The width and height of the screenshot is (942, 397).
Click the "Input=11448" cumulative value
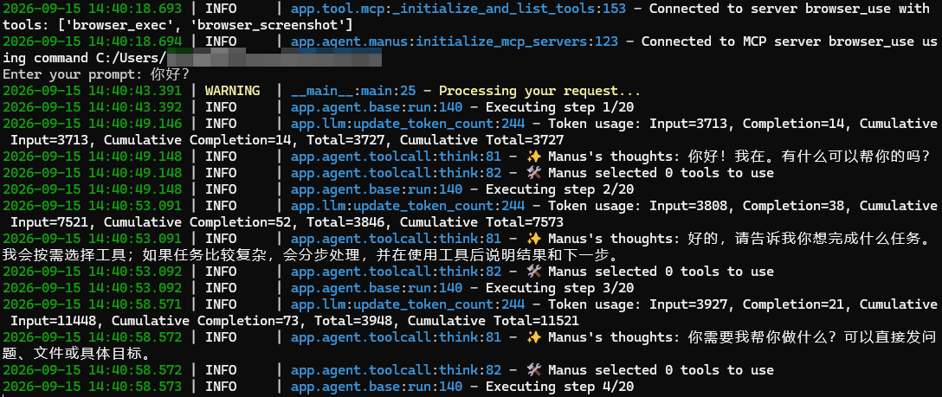coord(57,321)
